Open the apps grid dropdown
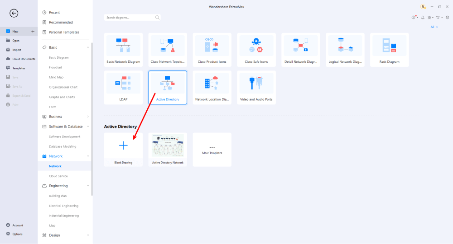 tap(430, 18)
